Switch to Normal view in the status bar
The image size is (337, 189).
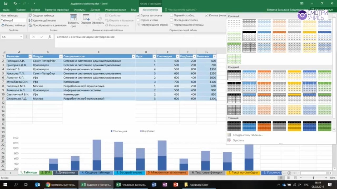point(281,178)
